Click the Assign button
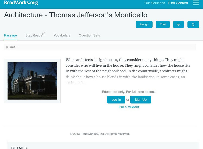The height and width of the screenshot is (149, 203). click(x=144, y=24)
